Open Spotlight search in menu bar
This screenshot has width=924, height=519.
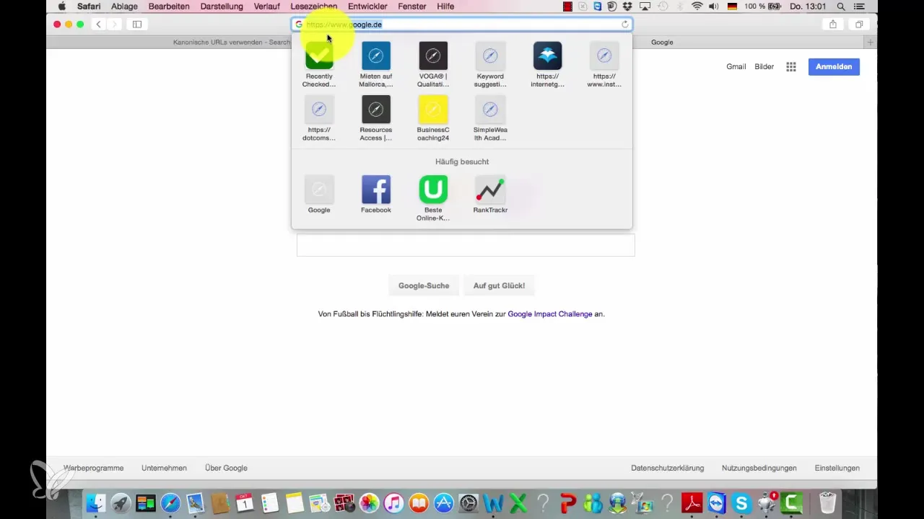pos(841,6)
